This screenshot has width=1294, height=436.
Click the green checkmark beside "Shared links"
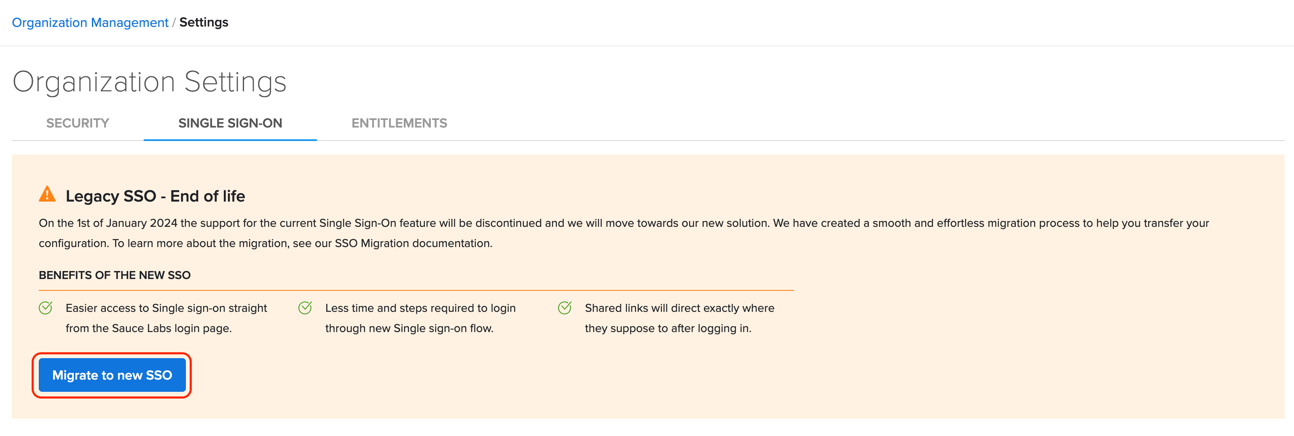click(x=565, y=308)
